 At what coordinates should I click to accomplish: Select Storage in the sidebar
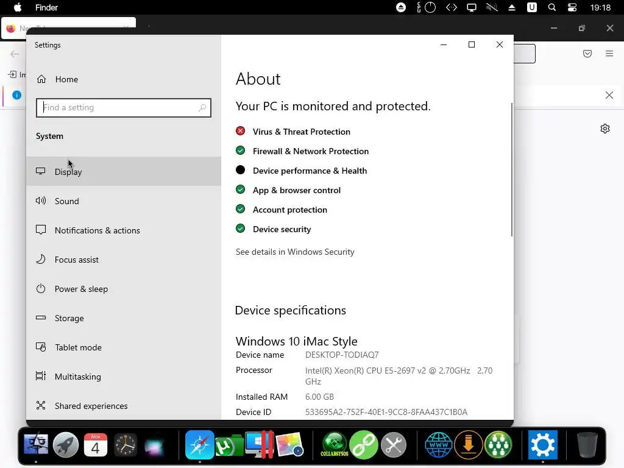(x=123, y=318)
